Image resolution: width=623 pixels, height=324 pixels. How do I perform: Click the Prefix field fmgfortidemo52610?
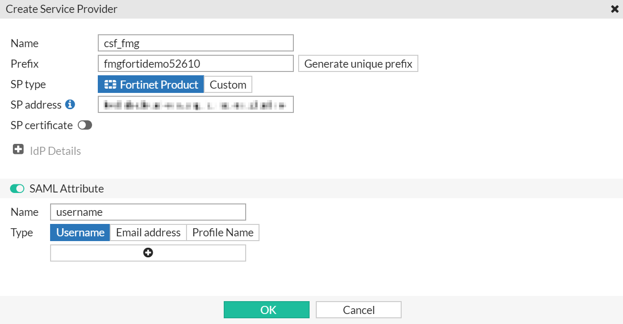(x=196, y=63)
